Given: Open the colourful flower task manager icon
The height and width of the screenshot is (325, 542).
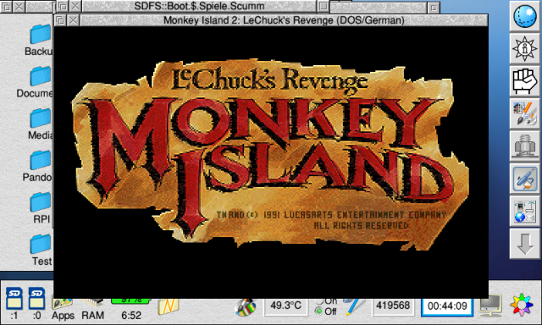Looking at the screenshot, I should pos(522,305).
